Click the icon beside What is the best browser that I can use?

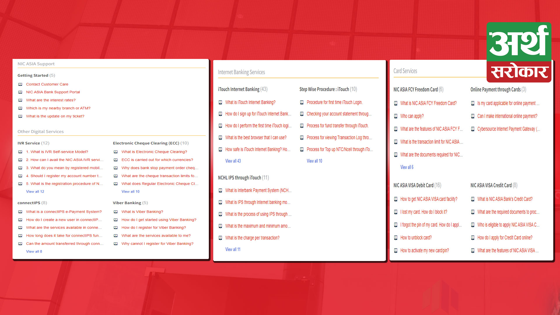(x=220, y=138)
